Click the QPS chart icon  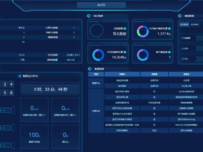[183, 48]
